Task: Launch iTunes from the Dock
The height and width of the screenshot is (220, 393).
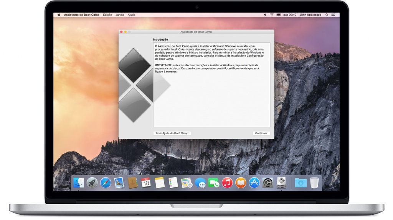Action: 227,183
